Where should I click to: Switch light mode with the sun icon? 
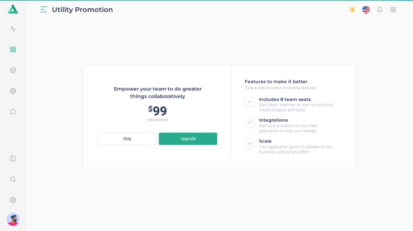352,10
